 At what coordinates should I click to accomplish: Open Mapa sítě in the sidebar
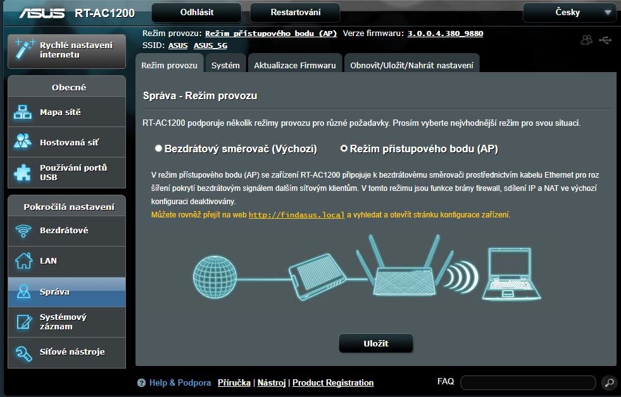[x=66, y=113]
